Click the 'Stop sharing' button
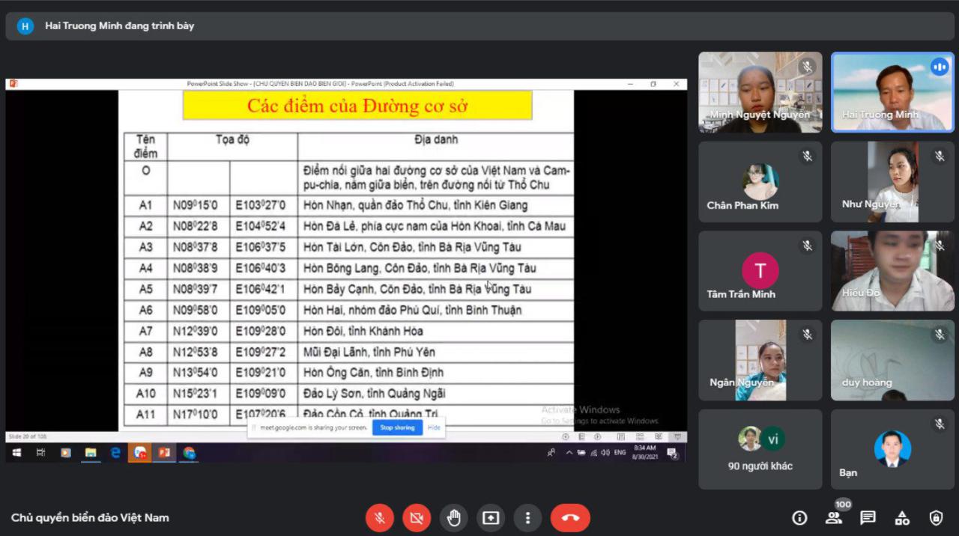The height and width of the screenshot is (536, 959). point(396,427)
